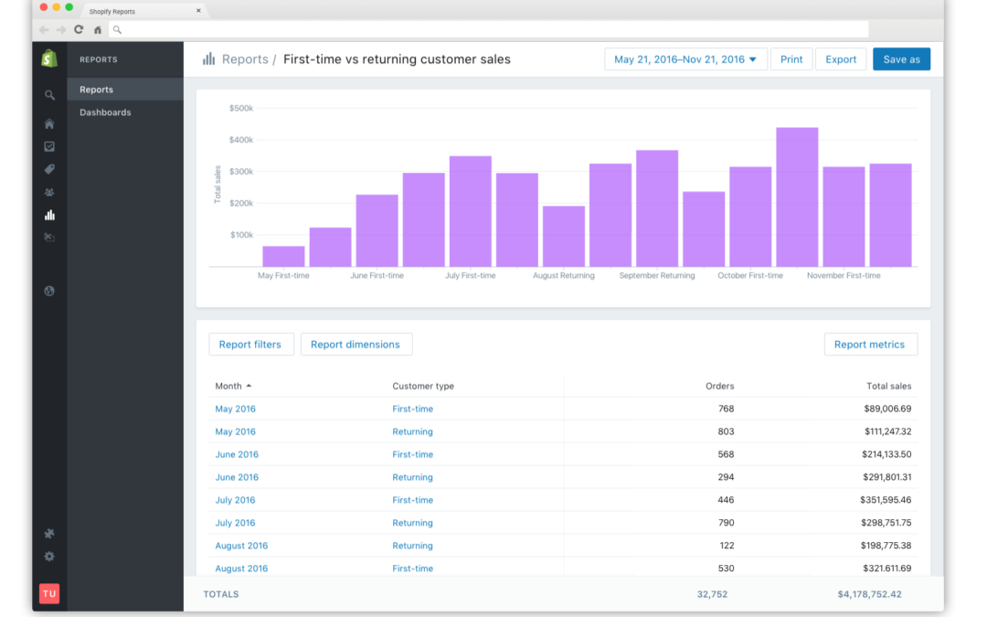Image resolution: width=987 pixels, height=617 pixels.
Task: Open the Home icon in sidebar
Action: point(49,124)
